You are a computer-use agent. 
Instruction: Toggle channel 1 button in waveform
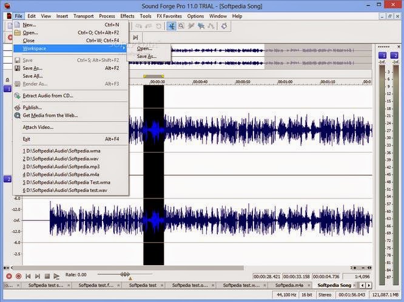[8, 89]
